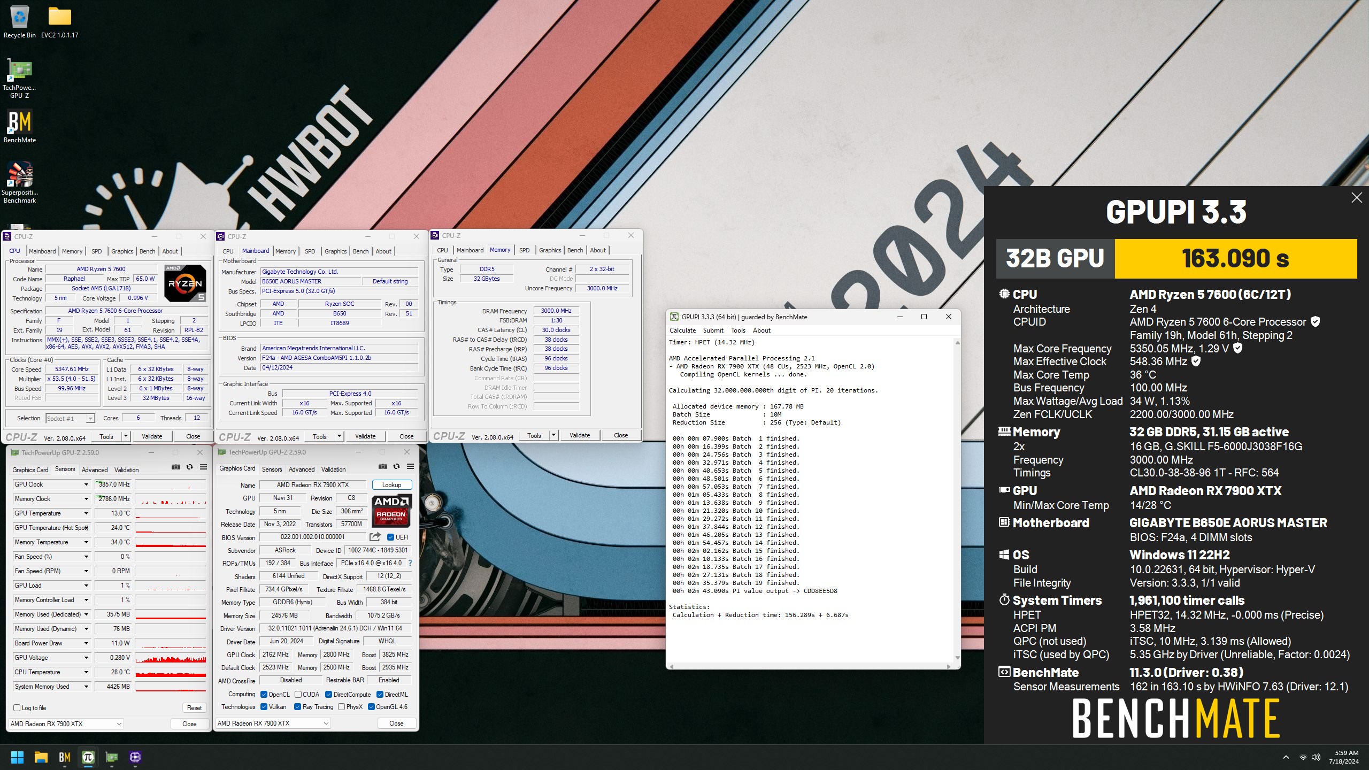Switch to GPU-Z in the taskbar
Screen dimensions: 1369x770
[112, 757]
